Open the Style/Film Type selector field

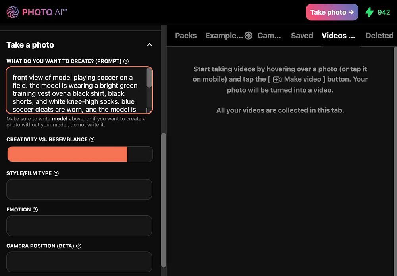tap(79, 189)
